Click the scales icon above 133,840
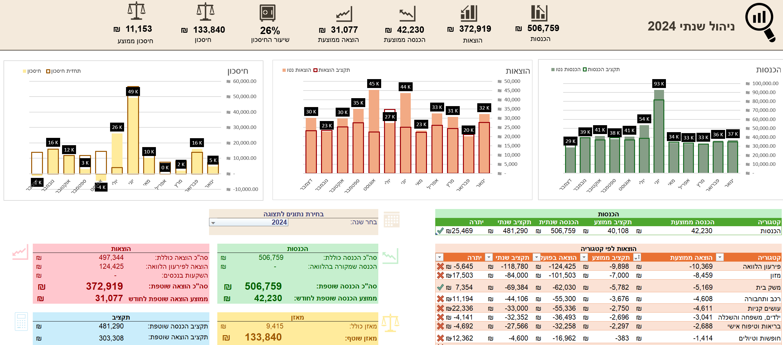This screenshot has width=783, height=345. coord(205,12)
